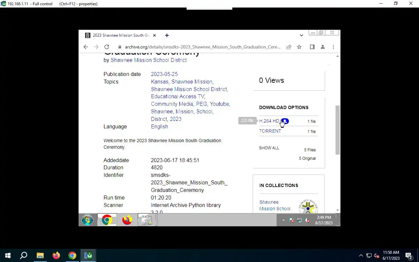Open remote clock showing 2:49 PM

click(x=324, y=220)
